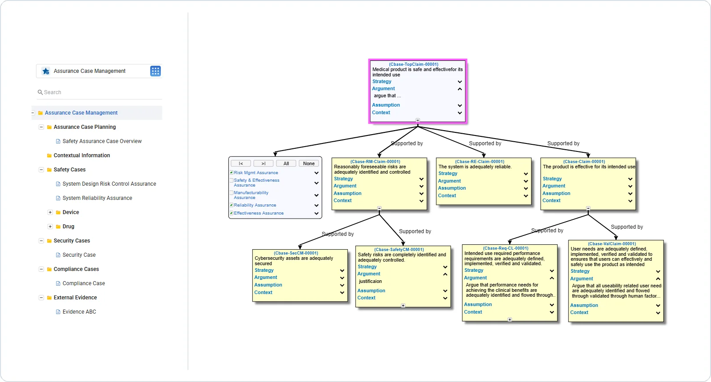This screenshot has height=382, width=711.
Task: Expand the Effectiveness Assurance chevron
Action: (316, 214)
